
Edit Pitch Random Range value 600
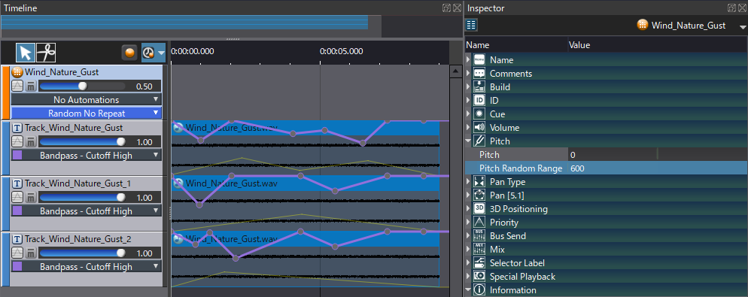pyautogui.click(x=658, y=168)
